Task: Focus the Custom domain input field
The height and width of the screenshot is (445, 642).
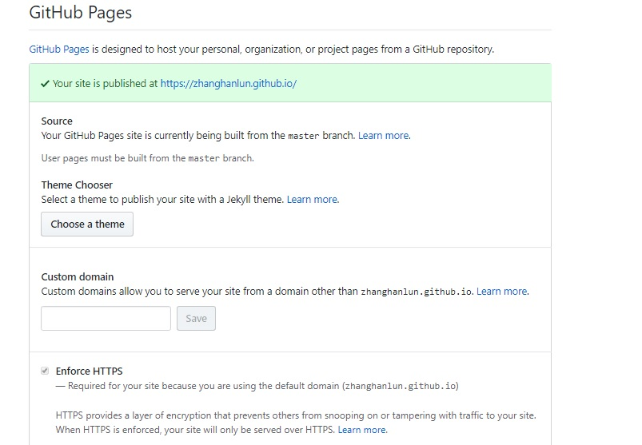Action: 106,318
